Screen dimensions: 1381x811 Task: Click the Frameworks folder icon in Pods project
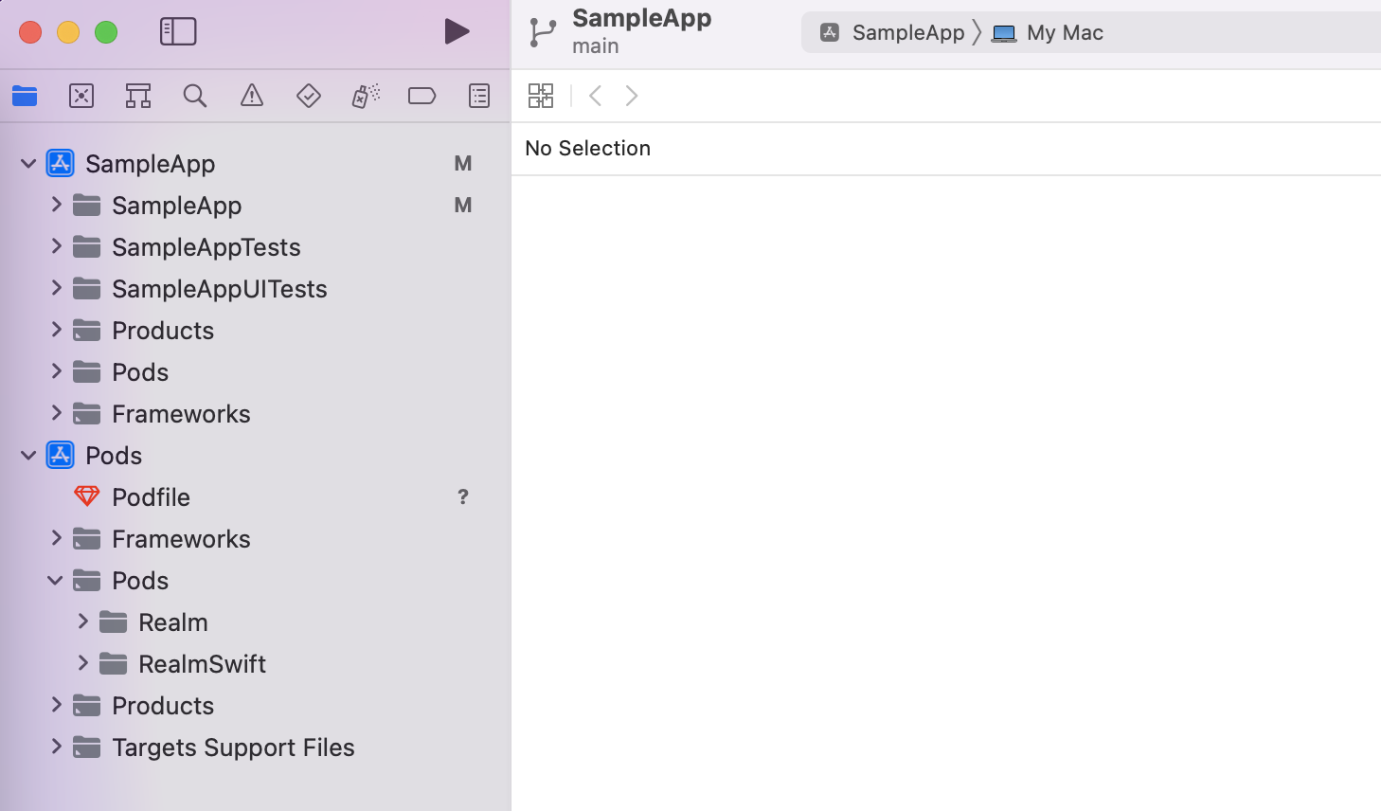(x=87, y=538)
